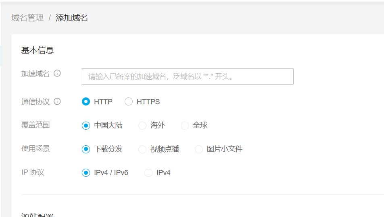
Task: Click the info icon beside 加速域名
Action: [x=57, y=73]
